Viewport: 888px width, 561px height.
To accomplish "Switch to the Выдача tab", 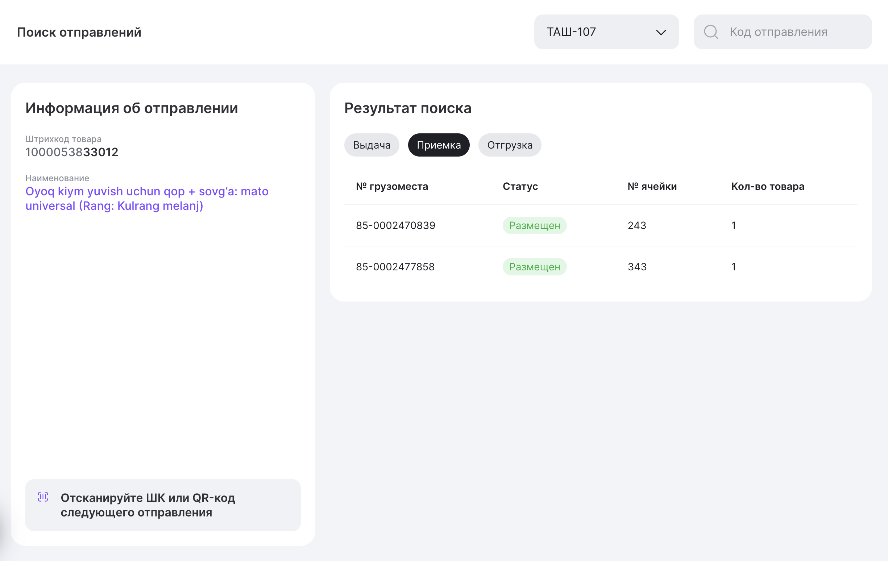I will (372, 145).
